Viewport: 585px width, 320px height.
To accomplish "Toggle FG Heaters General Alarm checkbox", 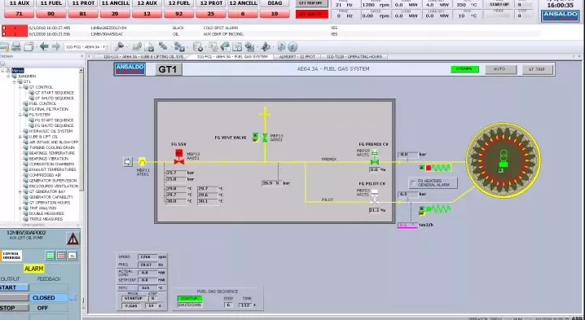I will tap(413, 182).
